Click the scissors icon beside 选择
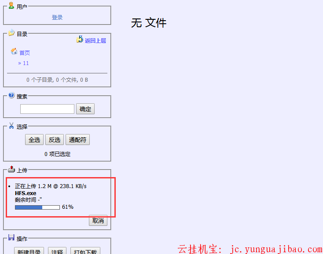 click(x=11, y=126)
